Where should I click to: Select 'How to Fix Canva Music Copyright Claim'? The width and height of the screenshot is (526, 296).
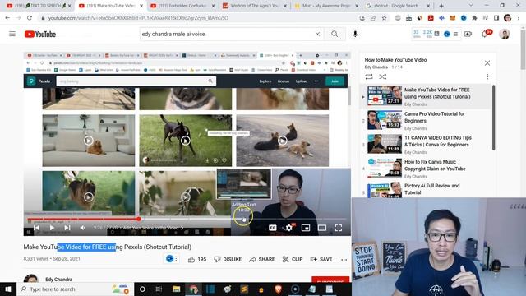point(425,169)
